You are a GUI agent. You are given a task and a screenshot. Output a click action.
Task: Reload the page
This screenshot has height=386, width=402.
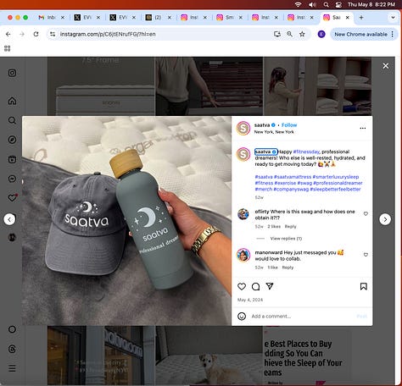coord(36,34)
